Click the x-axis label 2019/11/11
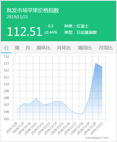 click(x=31, y=128)
